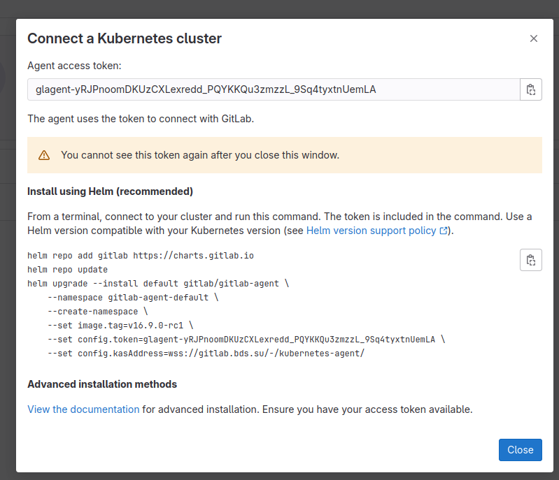The image size is (559, 480).
Task: Click the 'Agent access token:' label
Action: [x=74, y=66]
